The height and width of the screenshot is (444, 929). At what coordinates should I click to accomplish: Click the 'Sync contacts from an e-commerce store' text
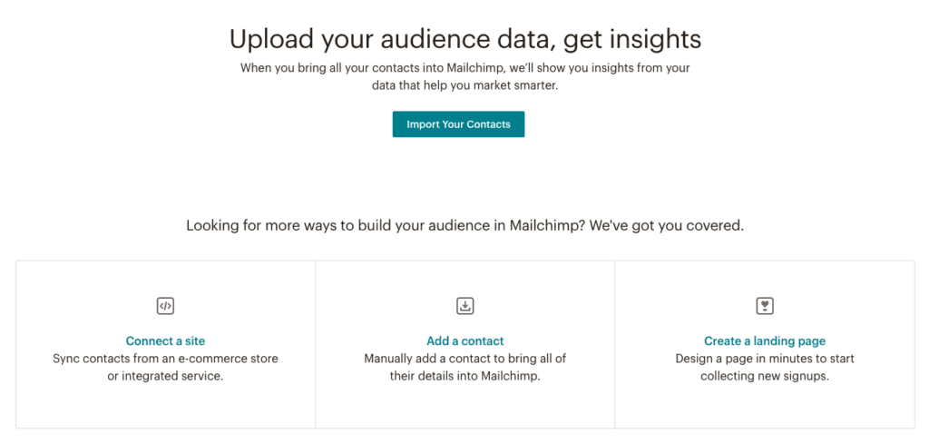165,359
